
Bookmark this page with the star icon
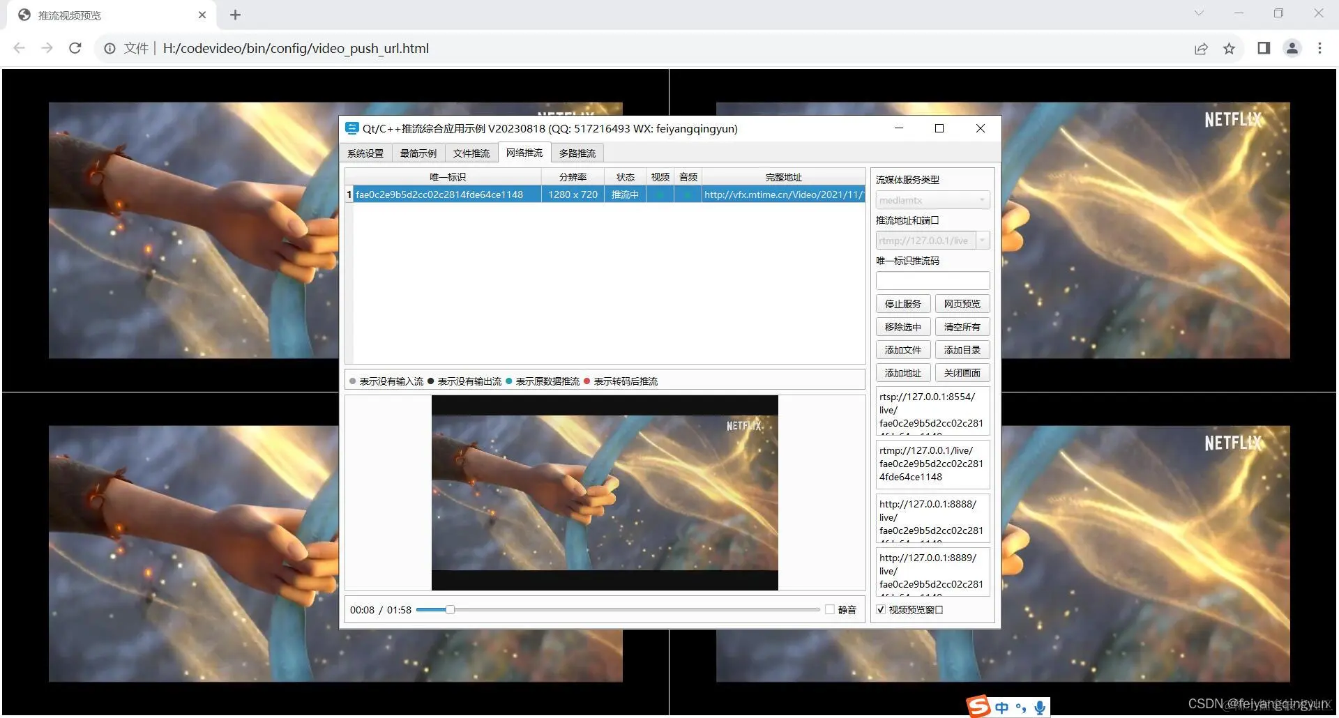(x=1229, y=48)
